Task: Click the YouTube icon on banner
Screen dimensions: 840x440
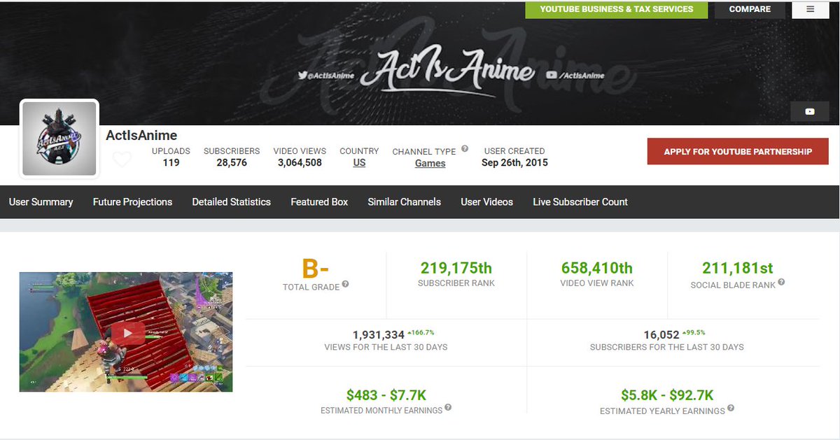Action: coord(810,112)
